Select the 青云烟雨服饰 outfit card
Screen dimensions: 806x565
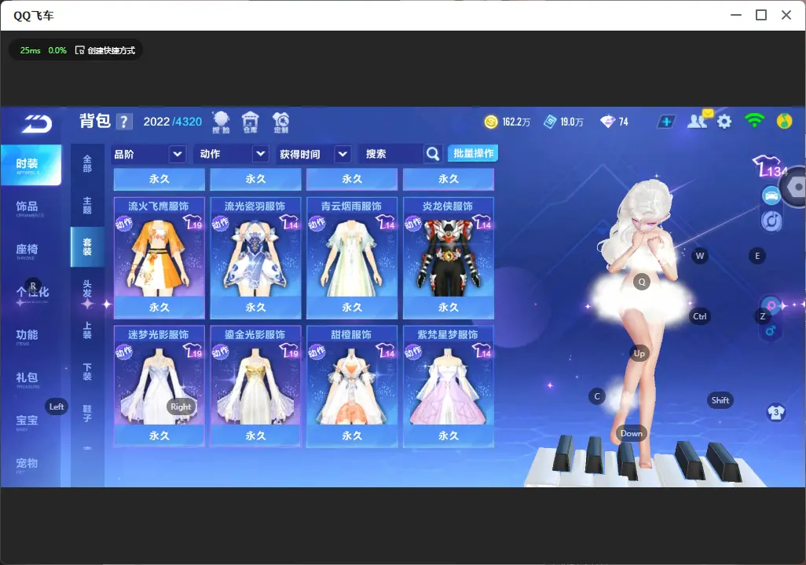click(x=352, y=257)
